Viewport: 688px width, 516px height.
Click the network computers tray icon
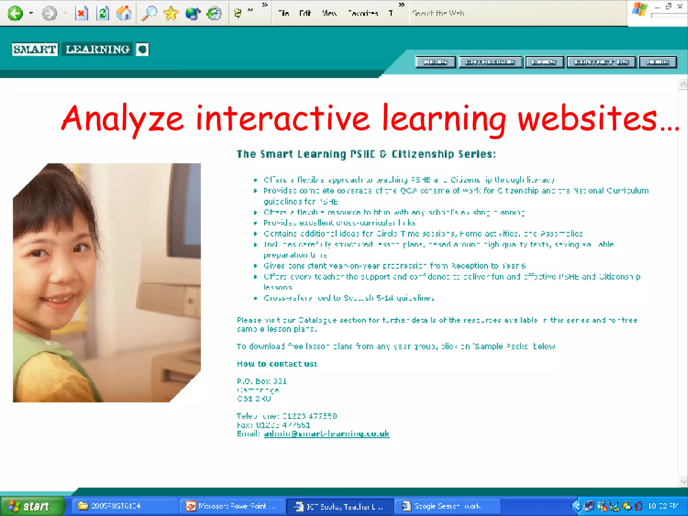[x=589, y=506]
